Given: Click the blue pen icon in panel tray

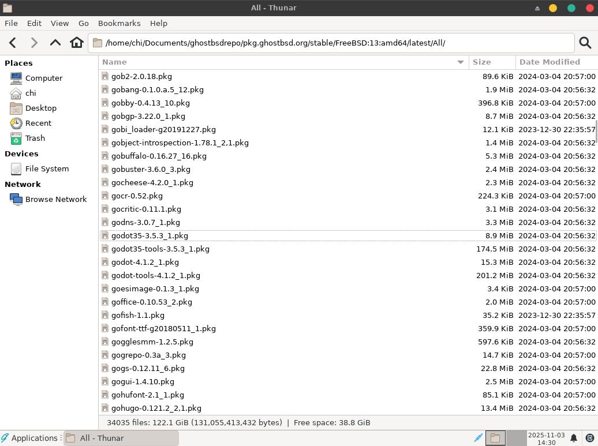Looking at the screenshot, I should click(478, 438).
